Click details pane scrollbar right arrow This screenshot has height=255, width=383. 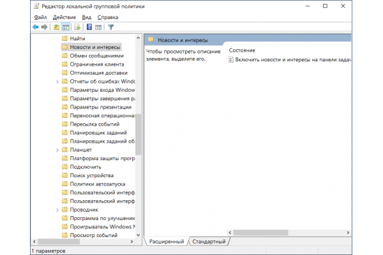[x=348, y=233]
